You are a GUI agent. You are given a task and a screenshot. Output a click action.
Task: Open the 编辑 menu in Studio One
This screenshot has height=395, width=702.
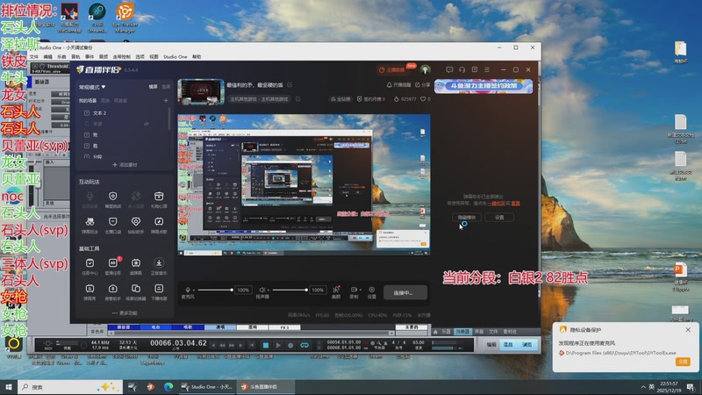48,57
